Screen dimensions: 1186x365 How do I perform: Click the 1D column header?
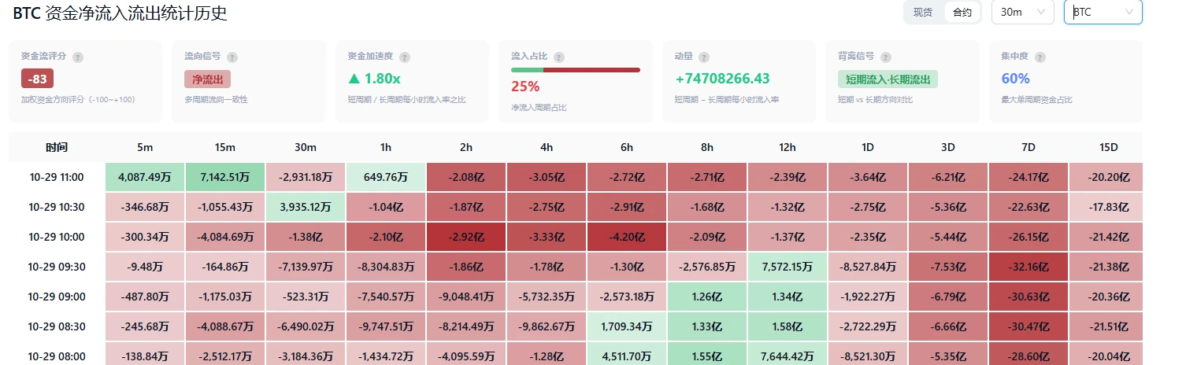868,147
